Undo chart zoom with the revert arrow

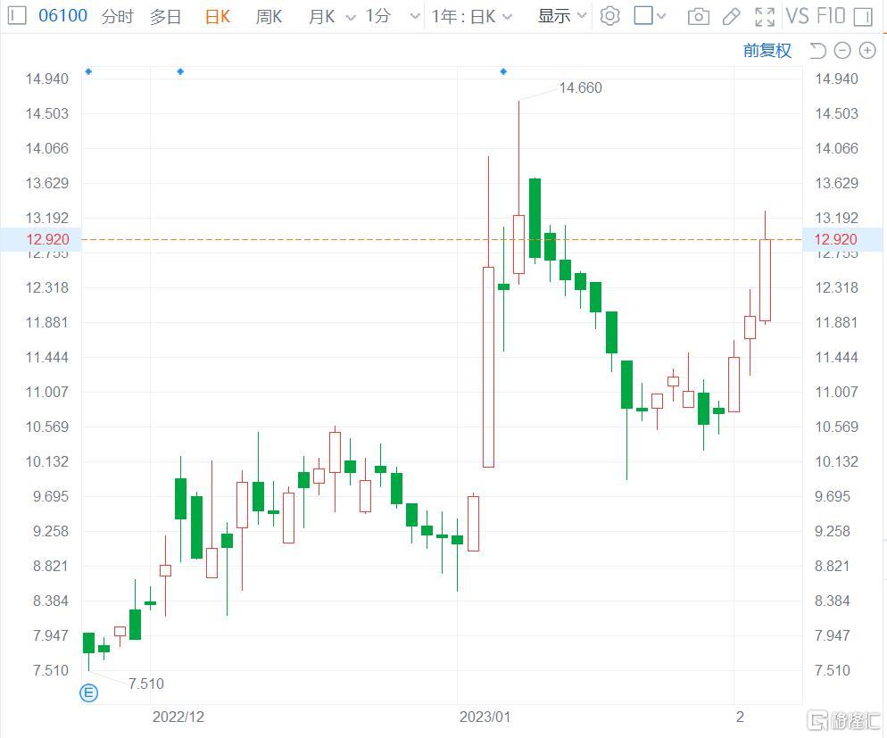[817, 51]
